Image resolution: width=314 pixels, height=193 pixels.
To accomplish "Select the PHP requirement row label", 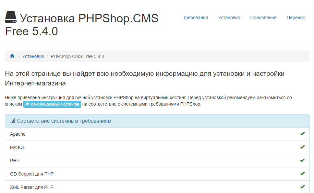I will [x=15, y=161].
